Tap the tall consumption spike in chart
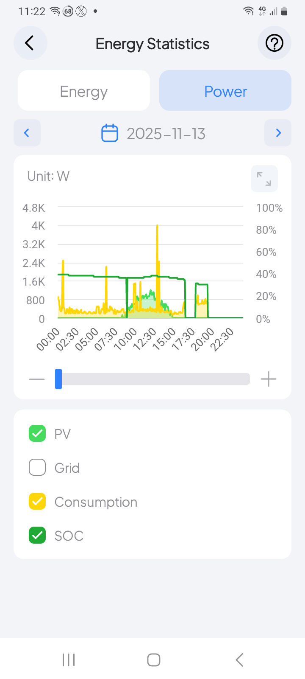 (157, 255)
